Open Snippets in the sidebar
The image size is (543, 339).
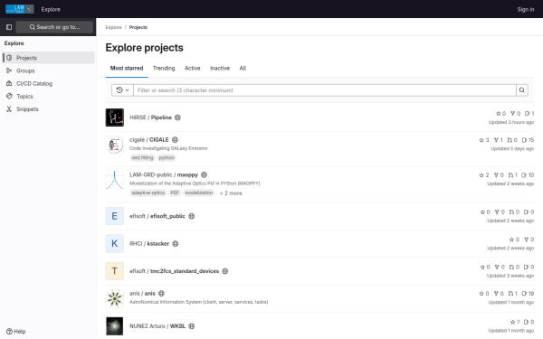click(x=49, y=109)
